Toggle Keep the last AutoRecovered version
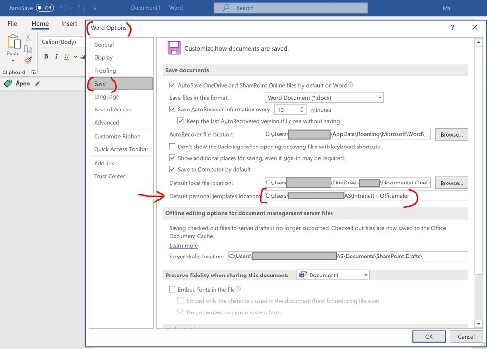The height and width of the screenshot is (349, 487). (181, 121)
